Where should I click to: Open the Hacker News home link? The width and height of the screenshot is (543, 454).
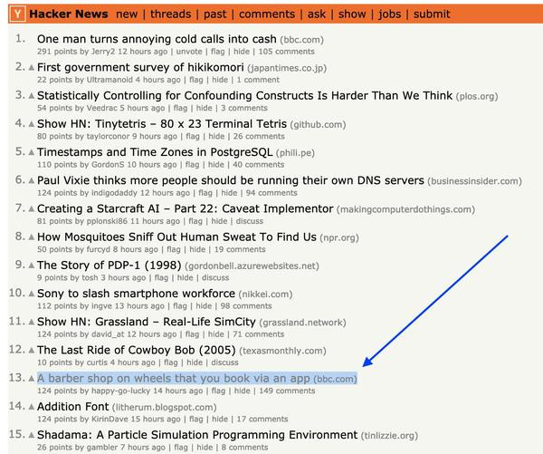coord(69,14)
